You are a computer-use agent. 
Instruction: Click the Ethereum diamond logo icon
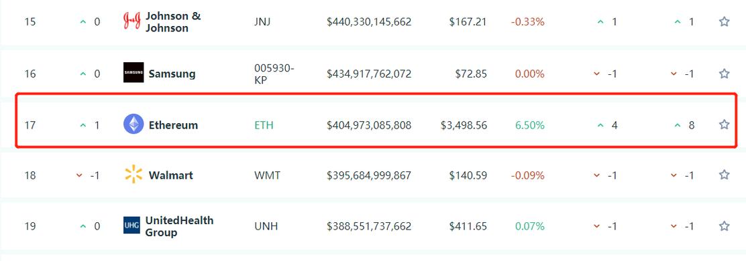click(x=134, y=124)
